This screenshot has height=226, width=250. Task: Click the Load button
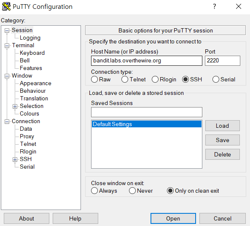[223, 126]
